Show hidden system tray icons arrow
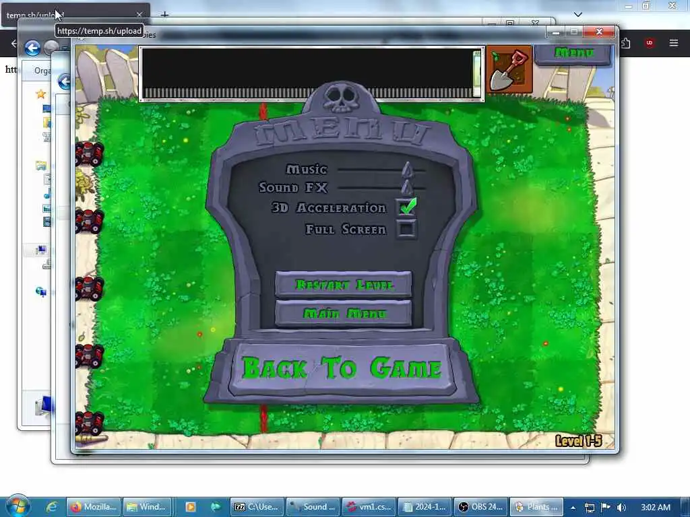This screenshot has width=690, height=517. (x=573, y=508)
